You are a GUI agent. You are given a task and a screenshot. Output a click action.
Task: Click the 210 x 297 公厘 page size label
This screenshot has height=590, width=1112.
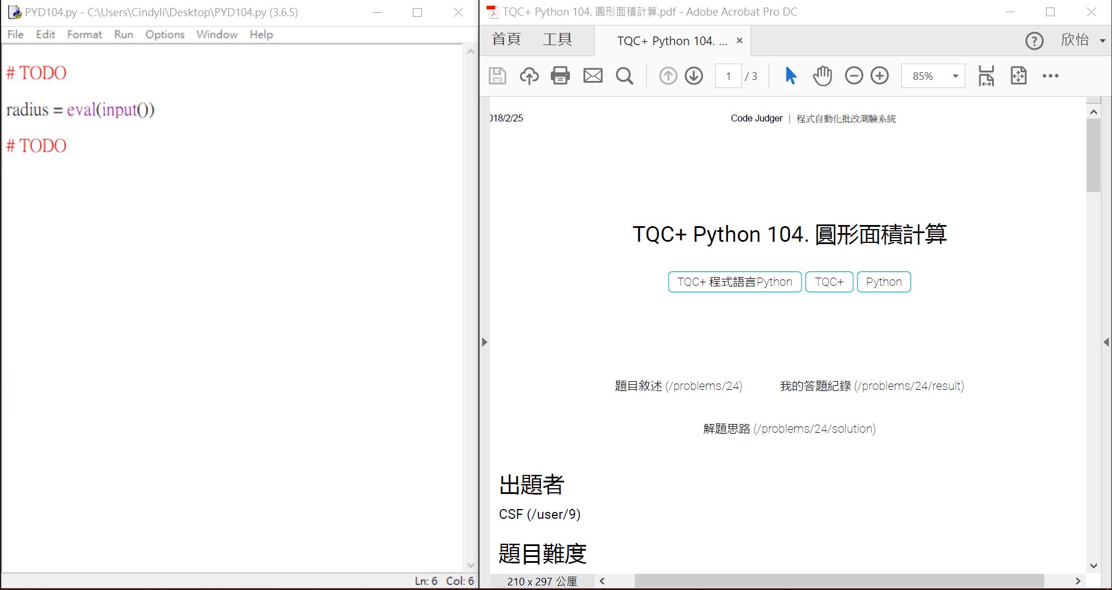pos(542,581)
